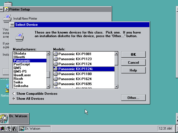Select QuadLaser in the Manufacturers list
Viewport: 178px width, 133px height.
coord(22,75)
